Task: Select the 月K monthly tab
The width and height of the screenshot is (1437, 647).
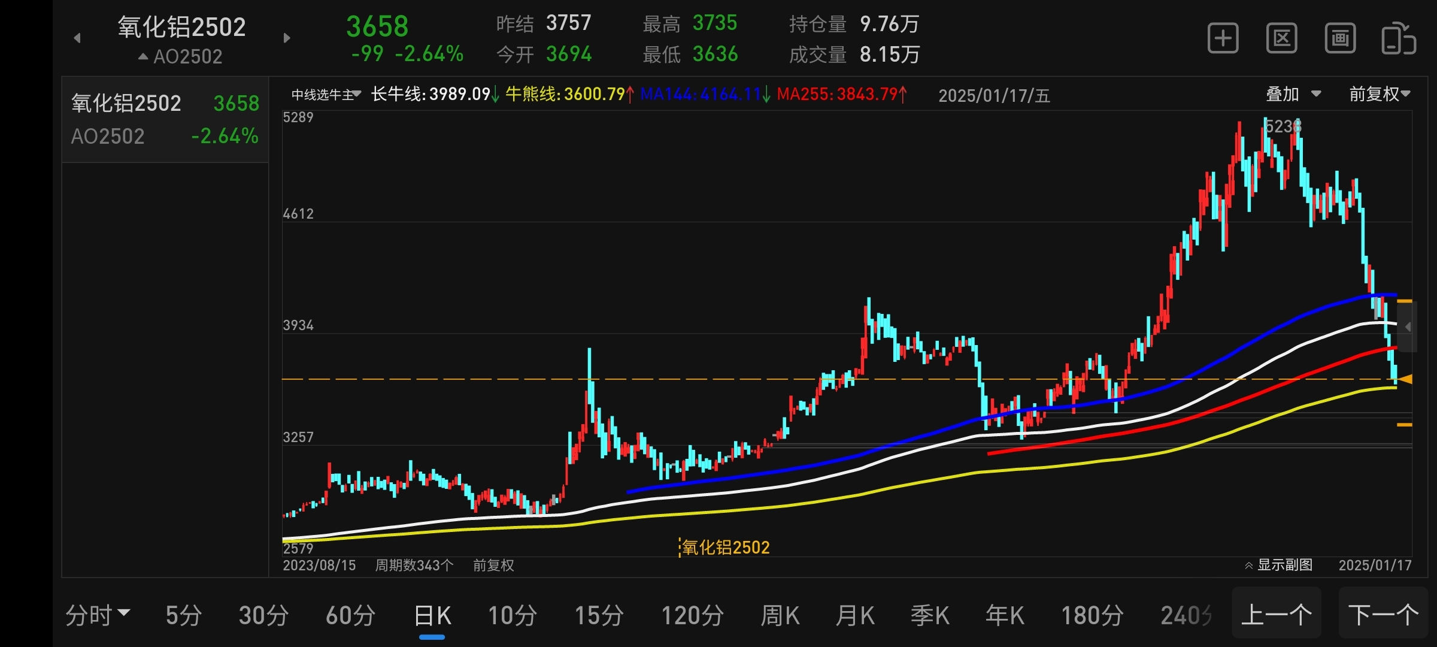Action: click(x=854, y=615)
